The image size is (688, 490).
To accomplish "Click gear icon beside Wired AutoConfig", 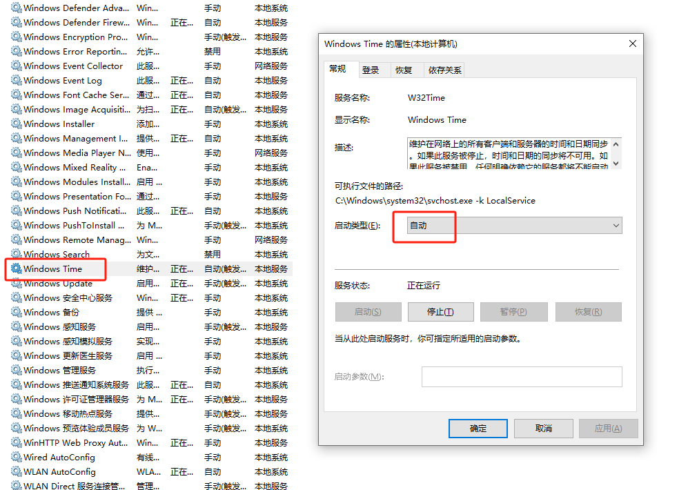I will (x=17, y=457).
